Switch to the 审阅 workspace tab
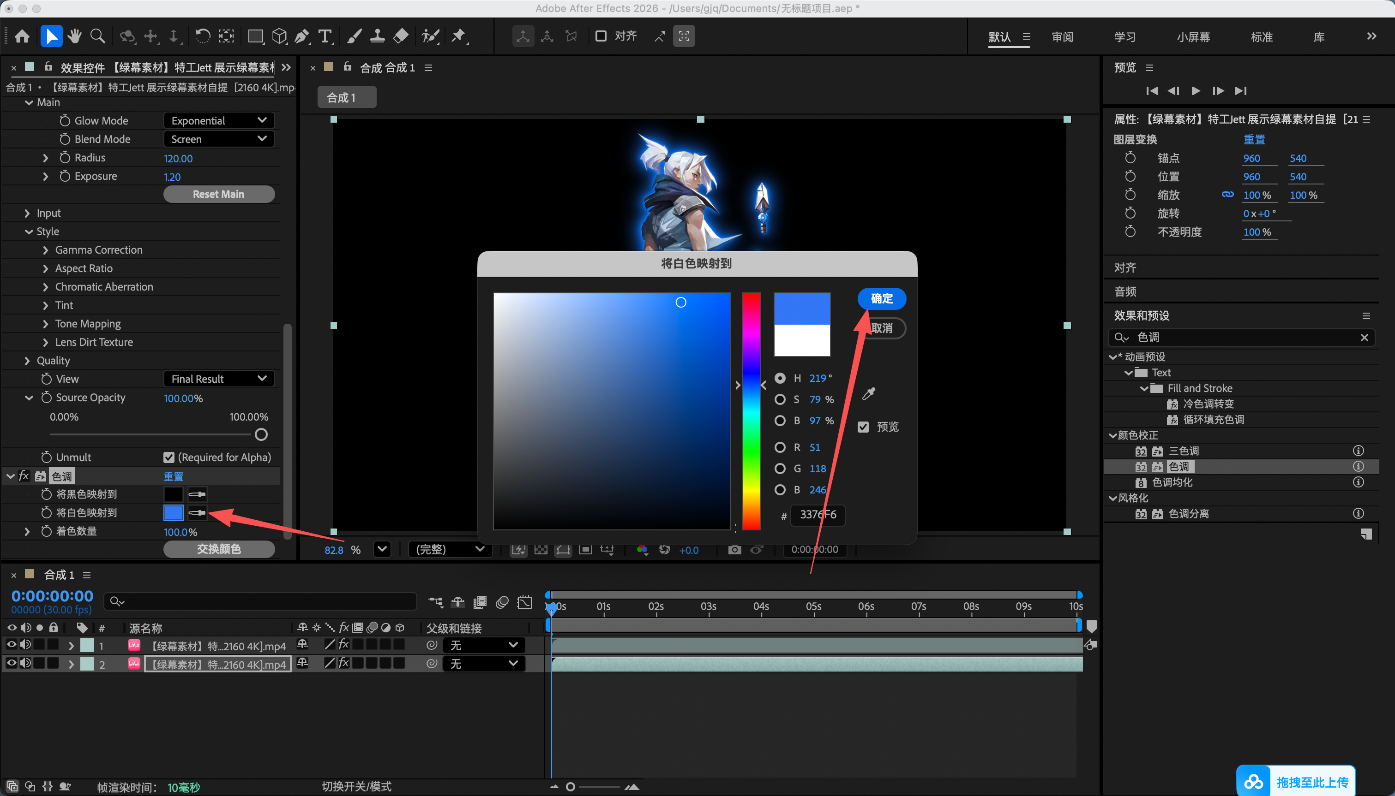Image resolution: width=1395 pixels, height=796 pixels. tap(1062, 36)
